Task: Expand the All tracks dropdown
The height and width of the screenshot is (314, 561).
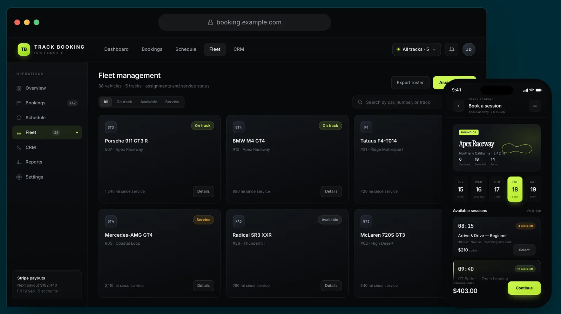Action: point(417,49)
